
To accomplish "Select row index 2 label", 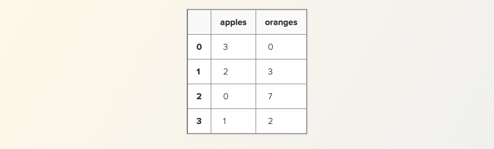I will pos(199,96).
